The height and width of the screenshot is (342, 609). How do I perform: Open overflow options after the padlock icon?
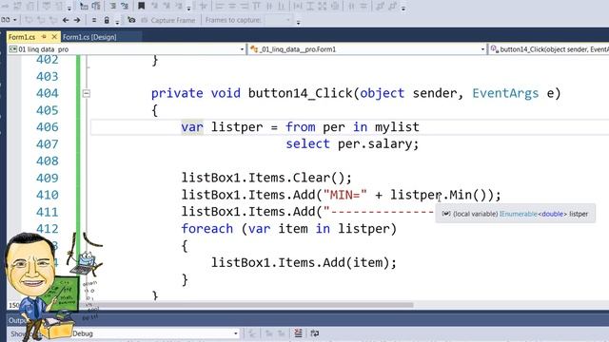coord(117,22)
